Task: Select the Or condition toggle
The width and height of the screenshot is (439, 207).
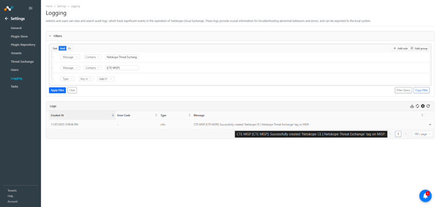Action: 69,48
